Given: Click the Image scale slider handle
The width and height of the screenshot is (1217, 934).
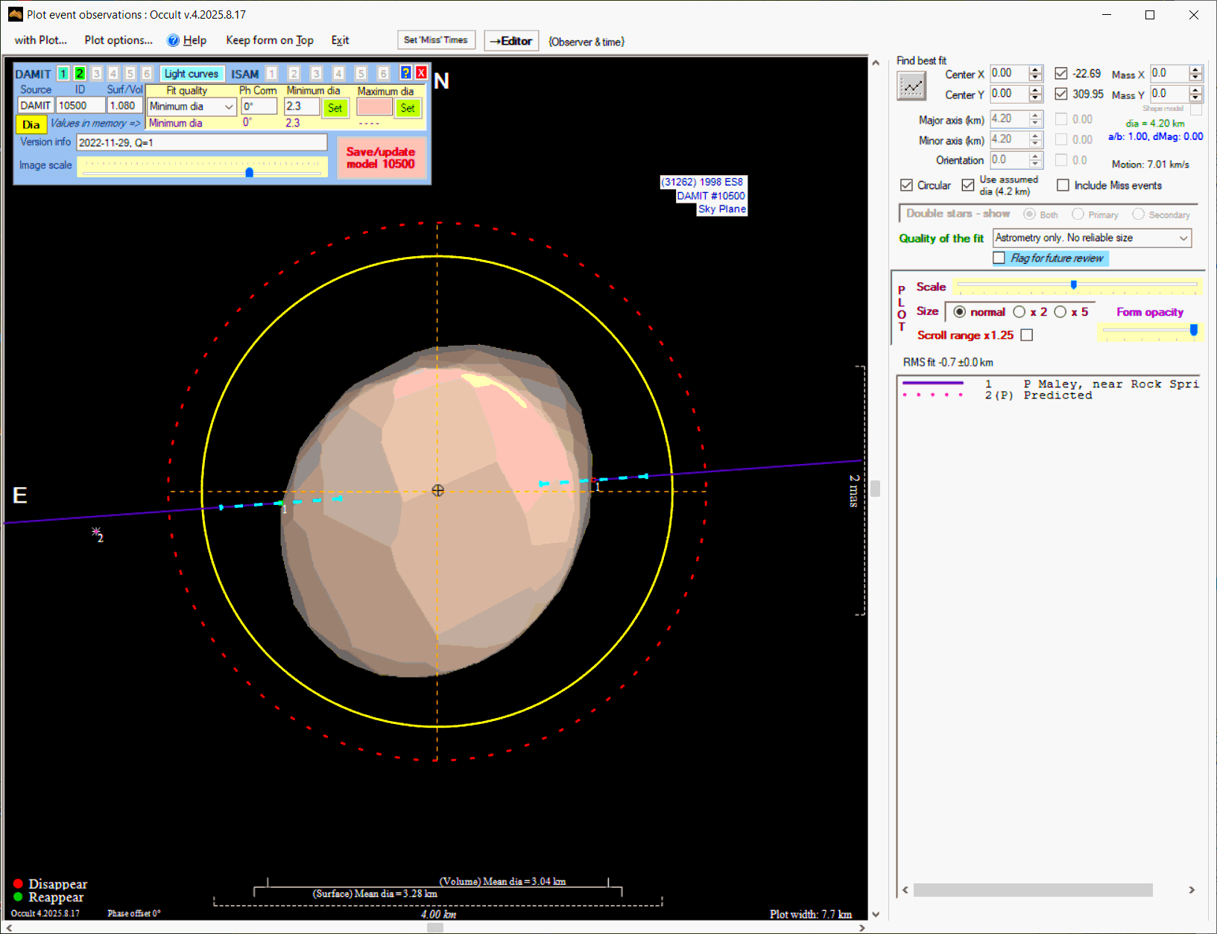Looking at the screenshot, I should coord(250,172).
